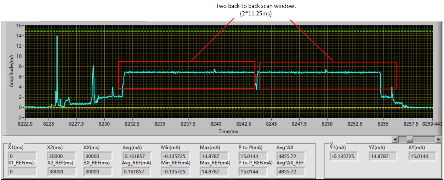The image size is (444, 180).
Task: Select the P to P(mA) field
Action: pos(253,156)
